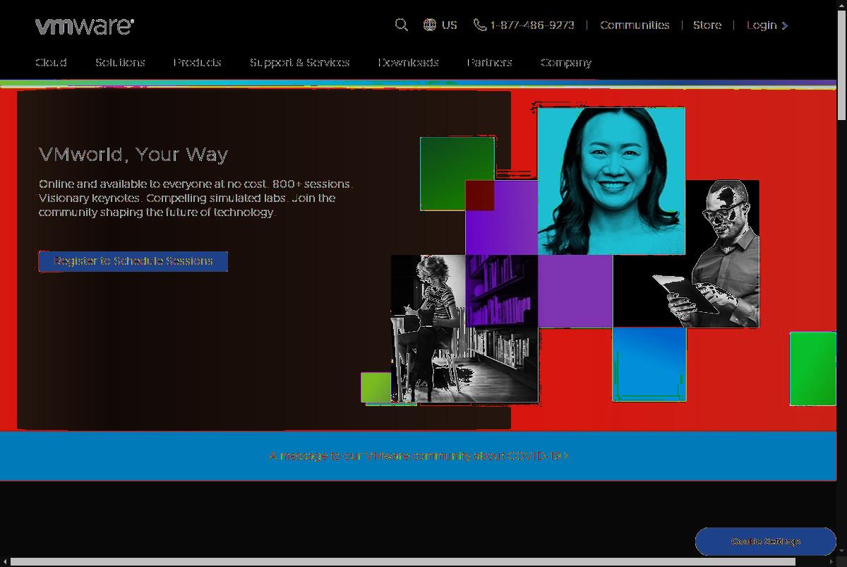Click the VMware logo

(x=85, y=26)
